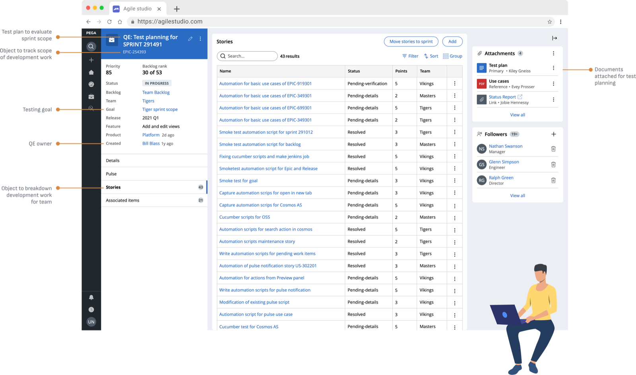Bookmark this page with the star icon
The width and height of the screenshot is (636, 375).
pyautogui.click(x=550, y=22)
